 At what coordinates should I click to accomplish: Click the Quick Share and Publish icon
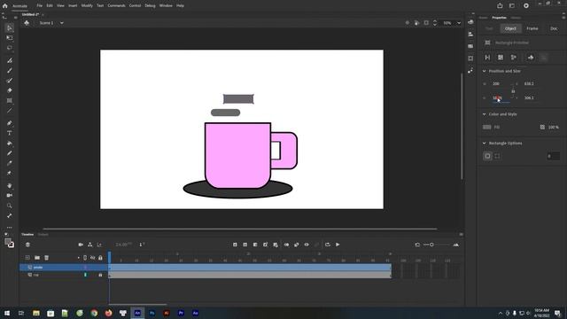[x=500, y=6]
